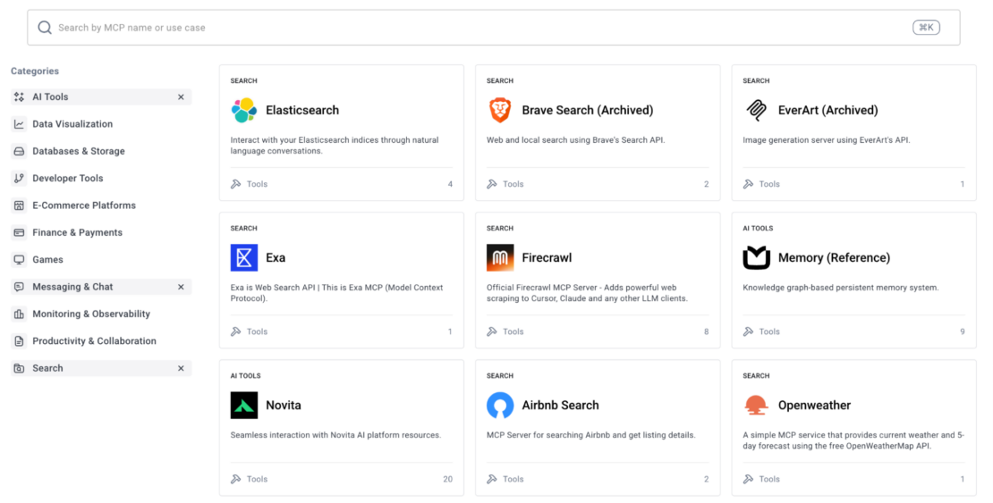Click the Brave Search lion icon

(x=500, y=110)
